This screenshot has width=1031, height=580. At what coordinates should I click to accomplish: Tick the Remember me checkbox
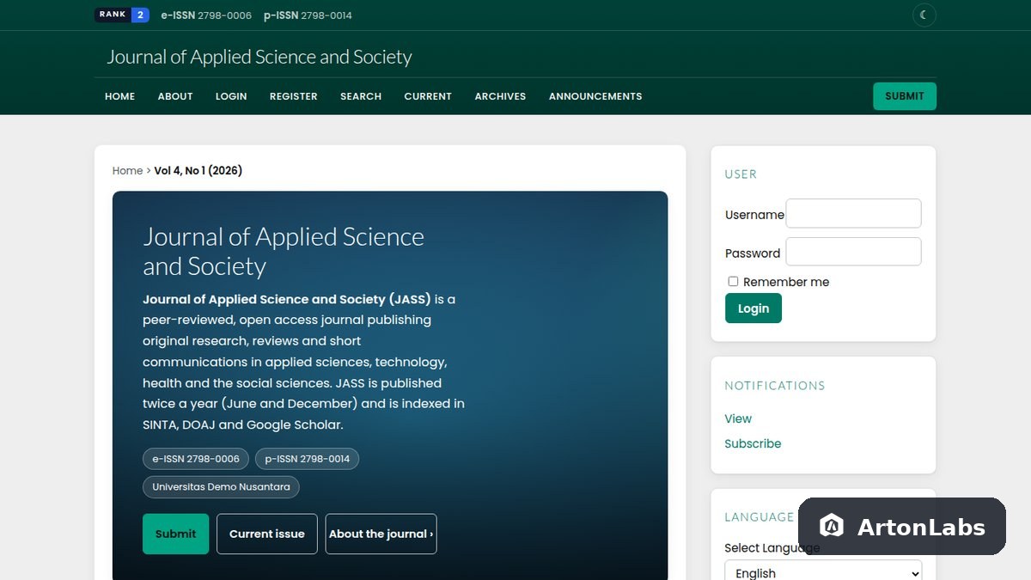point(733,281)
